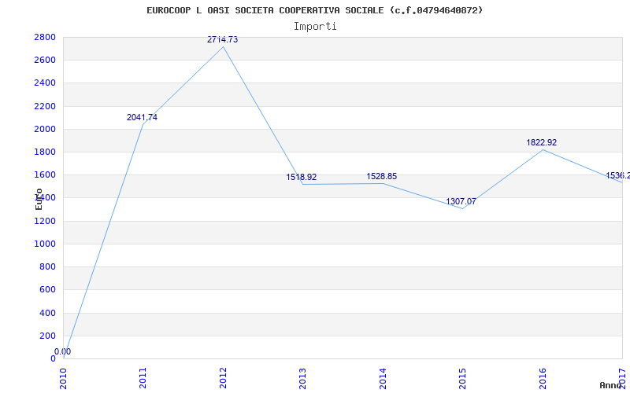Viewport: 630px width, 393px height.
Task: Click the y-axis value 600
Action: point(48,290)
